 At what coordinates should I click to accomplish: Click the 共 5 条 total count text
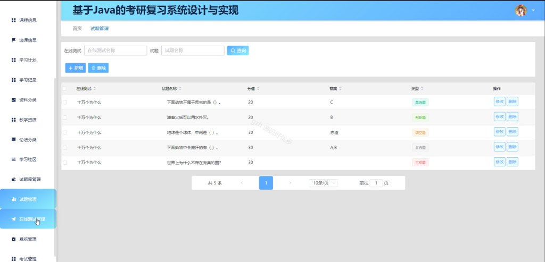[x=215, y=183]
